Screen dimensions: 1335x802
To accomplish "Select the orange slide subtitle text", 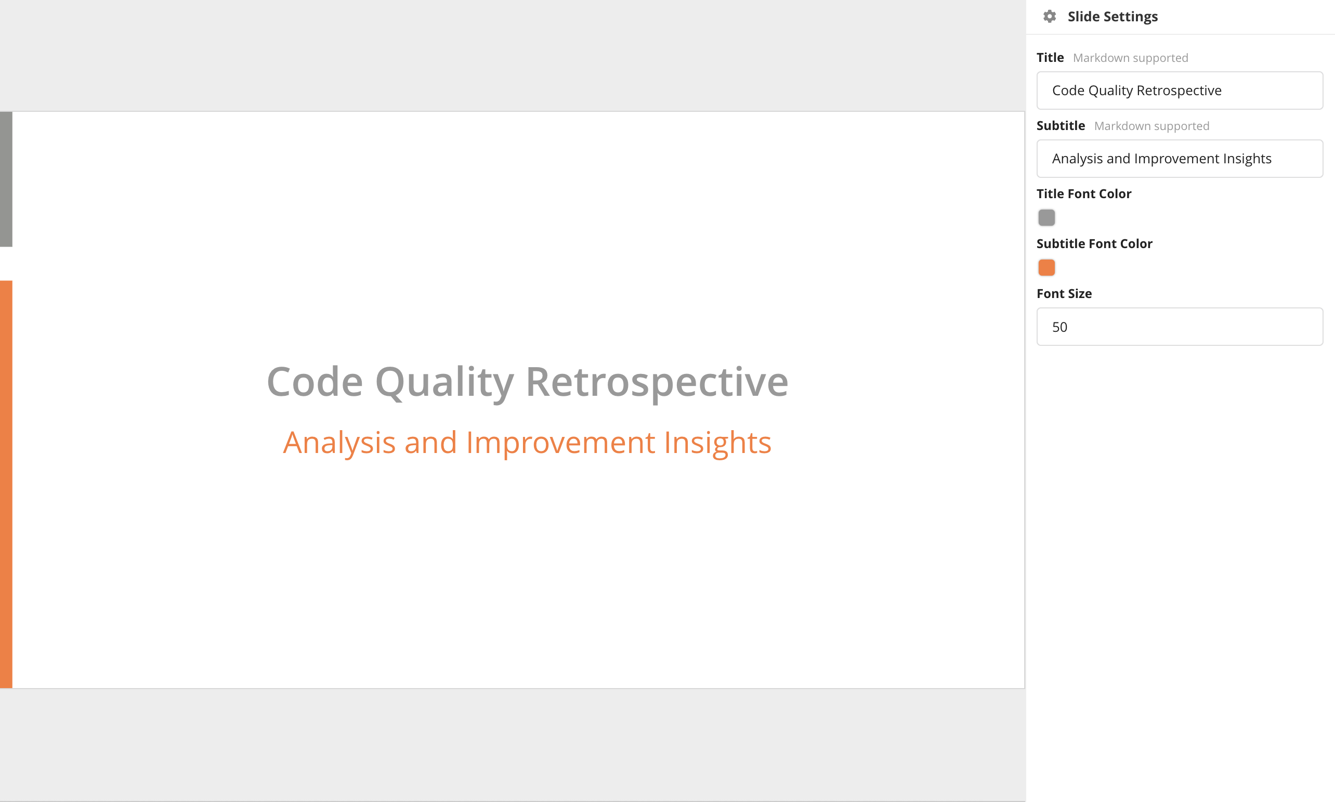I will click(x=527, y=443).
